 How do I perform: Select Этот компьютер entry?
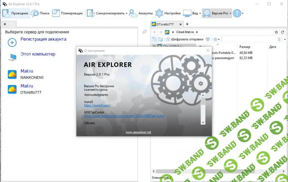tap(38, 54)
